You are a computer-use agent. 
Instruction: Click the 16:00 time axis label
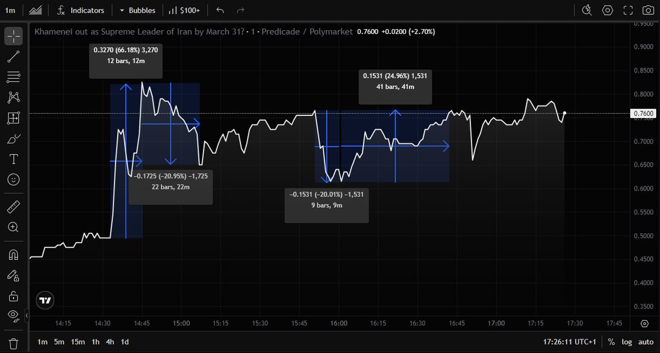pos(339,323)
